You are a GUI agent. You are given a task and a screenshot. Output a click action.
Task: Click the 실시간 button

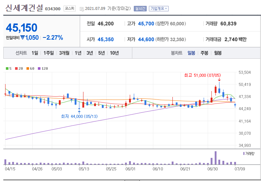[140, 8]
